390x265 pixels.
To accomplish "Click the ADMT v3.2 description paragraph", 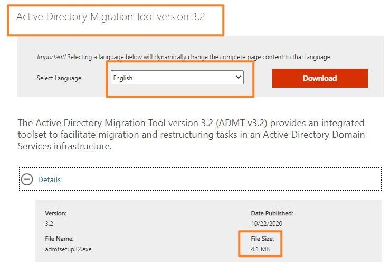I will coord(191,135).
